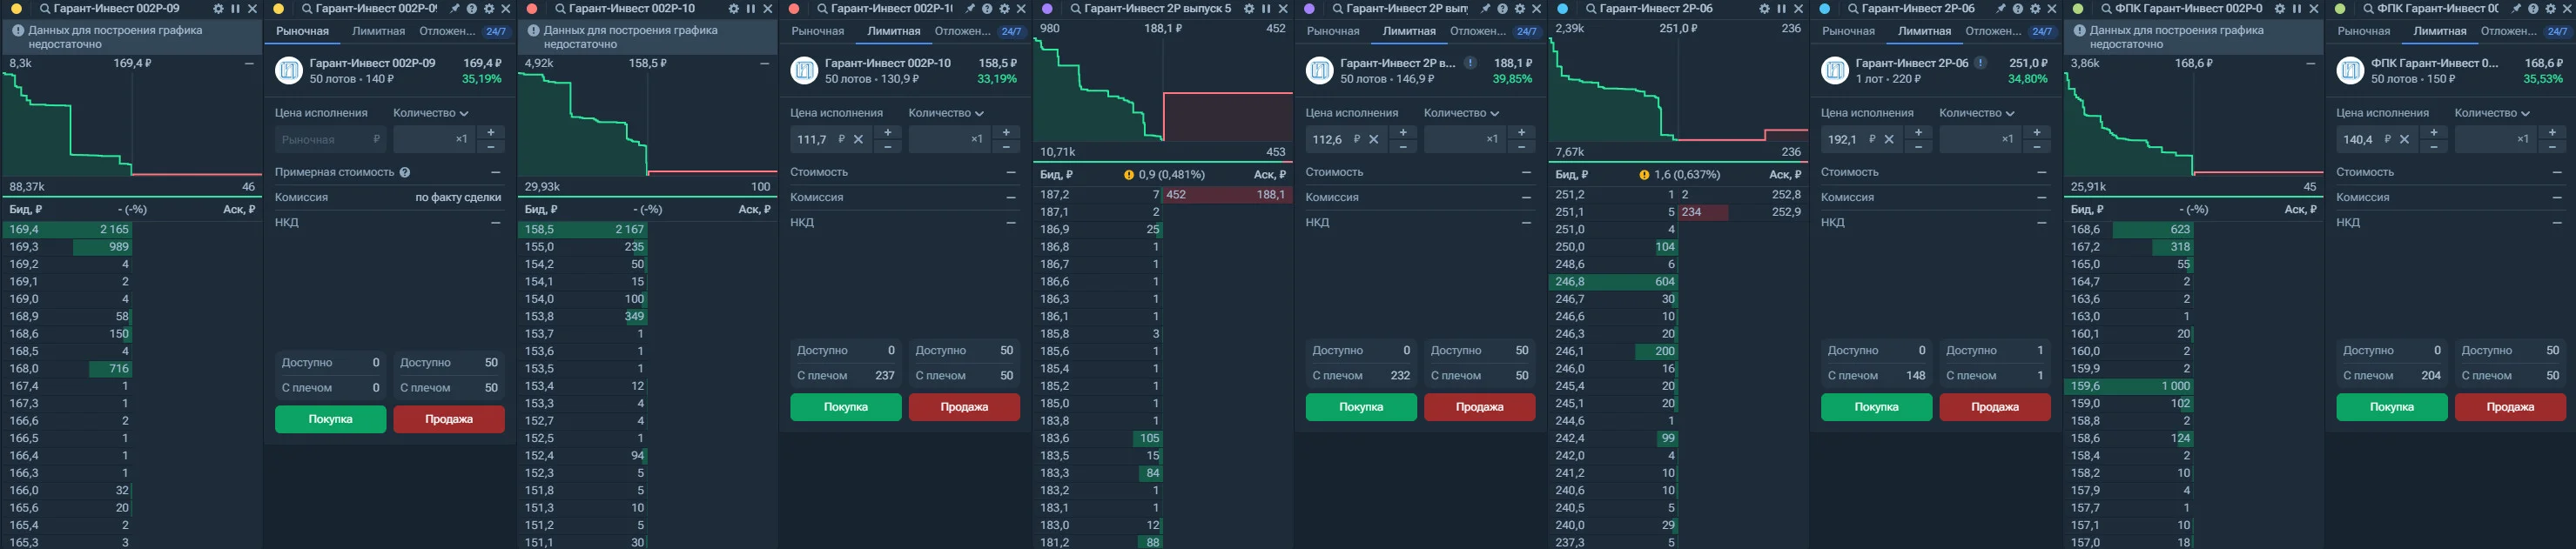This screenshot has width=2576, height=549.
Task: Open Количество dropdown in 140,4 price order form
Action: (x=2492, y=113)
